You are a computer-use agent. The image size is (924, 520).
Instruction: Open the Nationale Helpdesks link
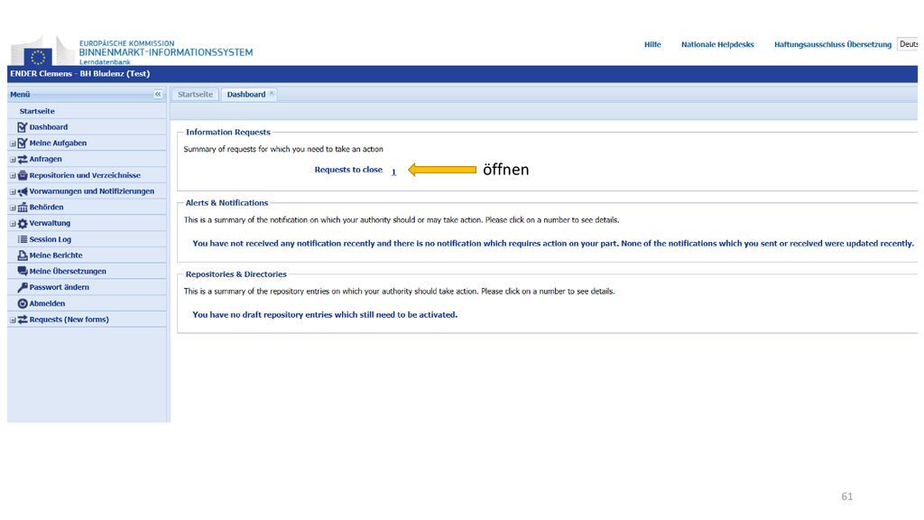coord(717,44)
